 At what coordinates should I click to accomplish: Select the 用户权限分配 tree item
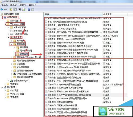[26, 51]
